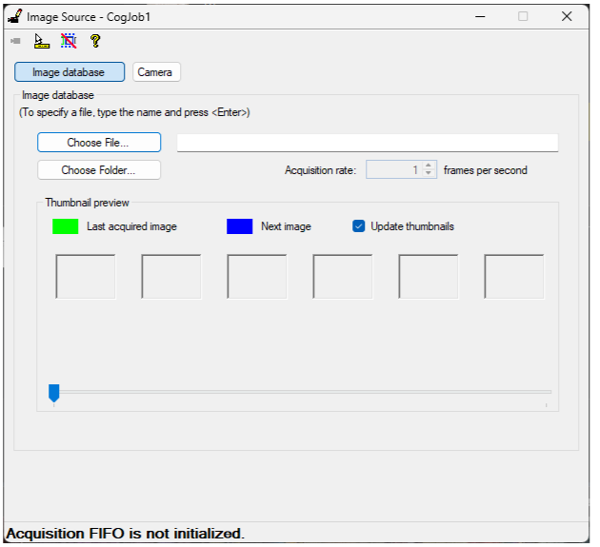
Task: Click the 'Acquisition rate:' label
Action: [320, 170]
